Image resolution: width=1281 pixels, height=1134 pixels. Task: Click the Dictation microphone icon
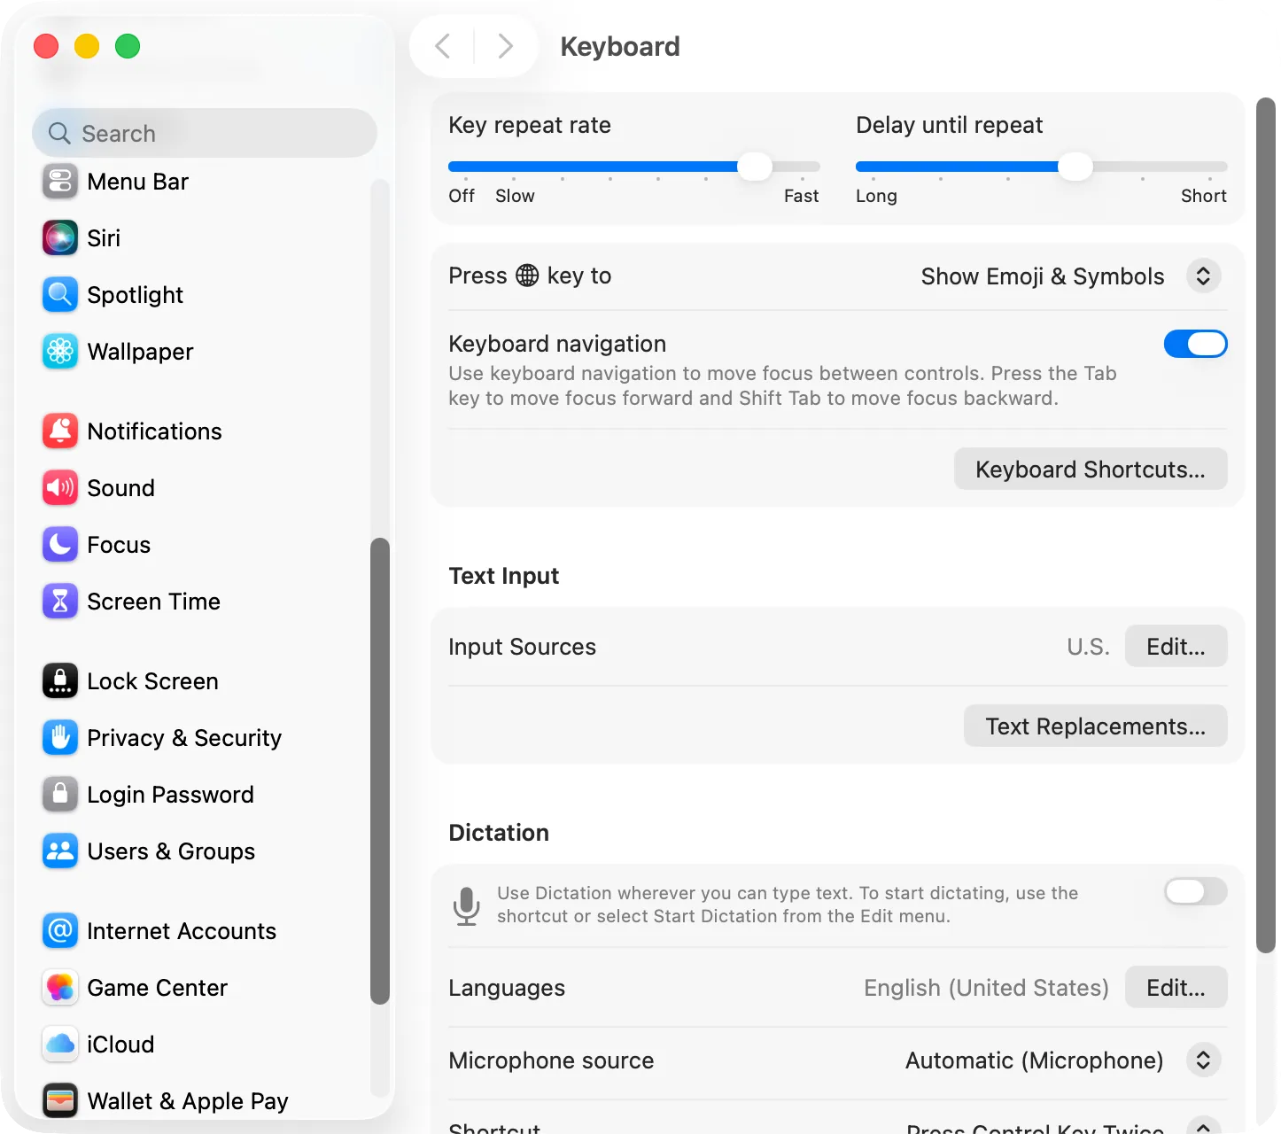point(466,905)
